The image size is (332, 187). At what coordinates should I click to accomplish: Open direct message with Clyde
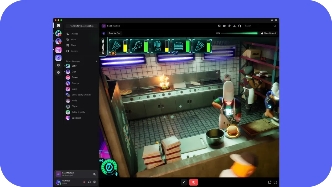[x=82, y=106]
